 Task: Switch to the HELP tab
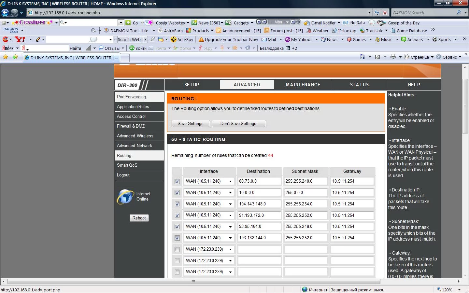pyautogui.click(x=414, y=85)
